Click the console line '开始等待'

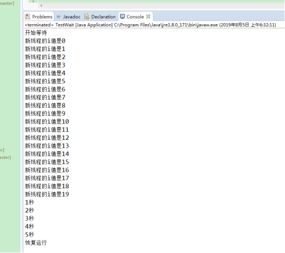pos(36,33)
